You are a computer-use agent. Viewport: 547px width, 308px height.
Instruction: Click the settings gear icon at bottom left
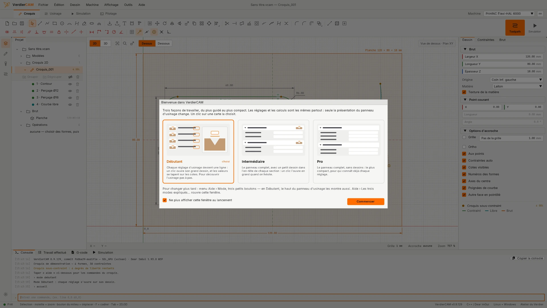click(6, 295)
